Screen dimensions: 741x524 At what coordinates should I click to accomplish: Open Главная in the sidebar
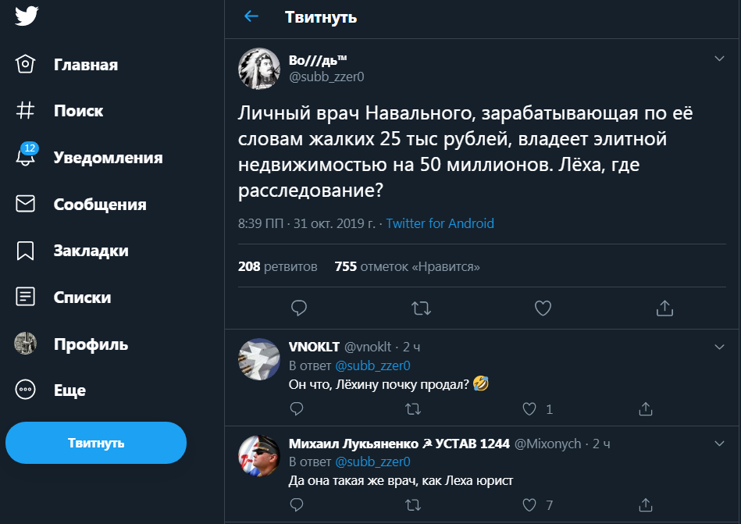[85, 64]
